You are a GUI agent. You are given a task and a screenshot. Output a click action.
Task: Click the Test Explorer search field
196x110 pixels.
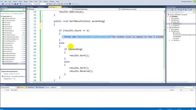pyautogui.click(x=13, y=9)
